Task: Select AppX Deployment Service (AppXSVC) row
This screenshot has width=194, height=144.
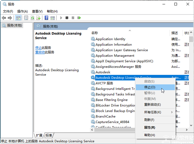Action: (x=140, y=61)
